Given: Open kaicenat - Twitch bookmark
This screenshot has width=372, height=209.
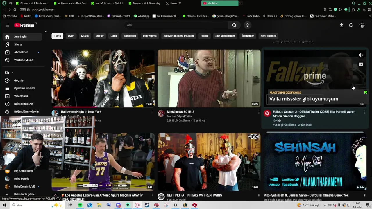Looking at the screenshot, I should pos(119,16).
